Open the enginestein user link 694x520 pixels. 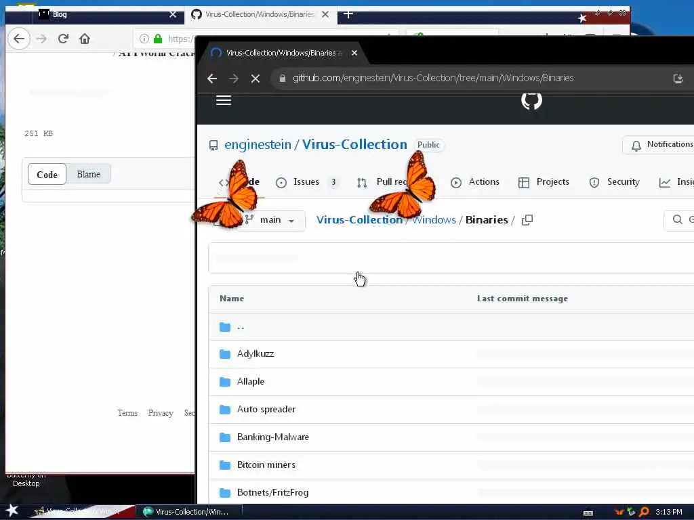click(x=258, y=145)
